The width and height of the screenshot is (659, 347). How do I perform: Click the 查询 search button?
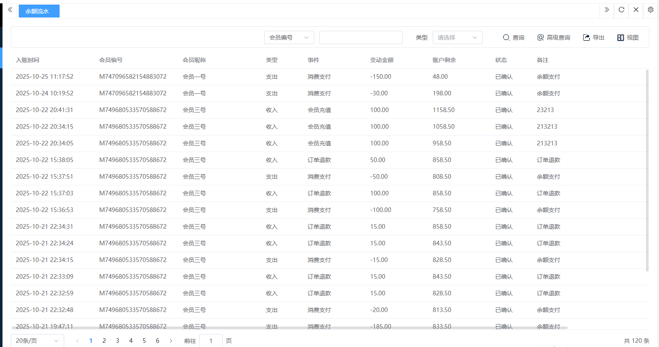[x=514, y=37]
